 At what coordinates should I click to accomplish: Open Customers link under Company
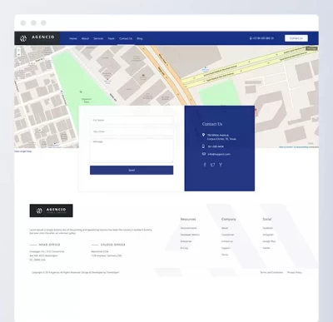[227, 235]
